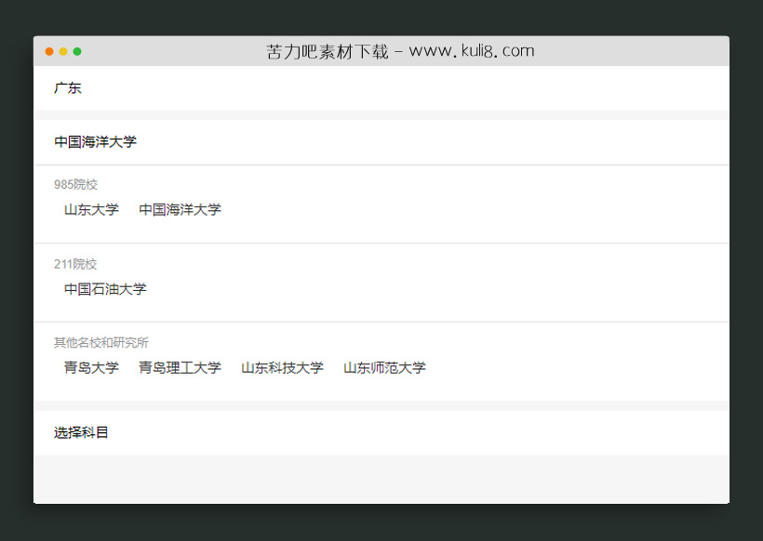This screenshot has width=763, height=541.
Task: Click the 211院校 category label
Action: point(75,264)
